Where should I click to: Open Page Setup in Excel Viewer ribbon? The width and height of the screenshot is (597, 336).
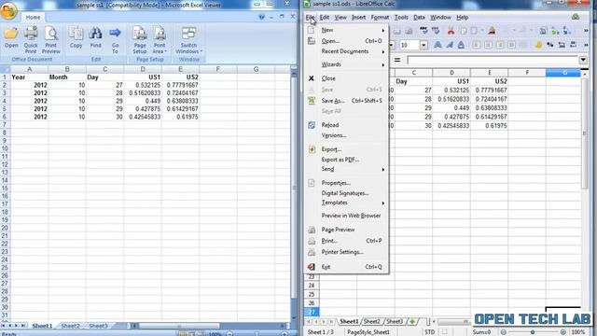(x=140, y=39)
